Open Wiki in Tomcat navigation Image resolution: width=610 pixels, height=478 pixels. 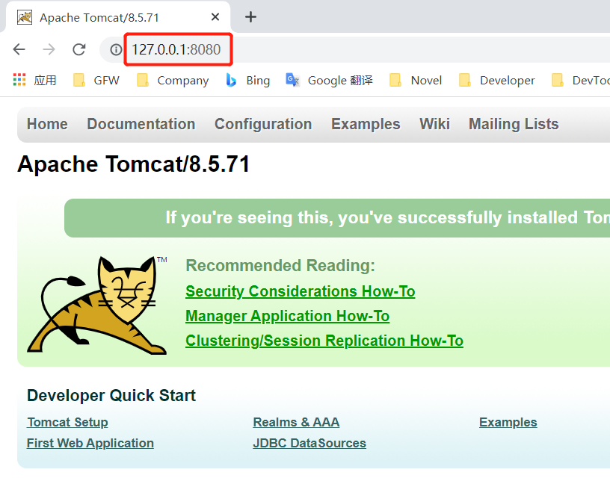(x=434, y=124)
